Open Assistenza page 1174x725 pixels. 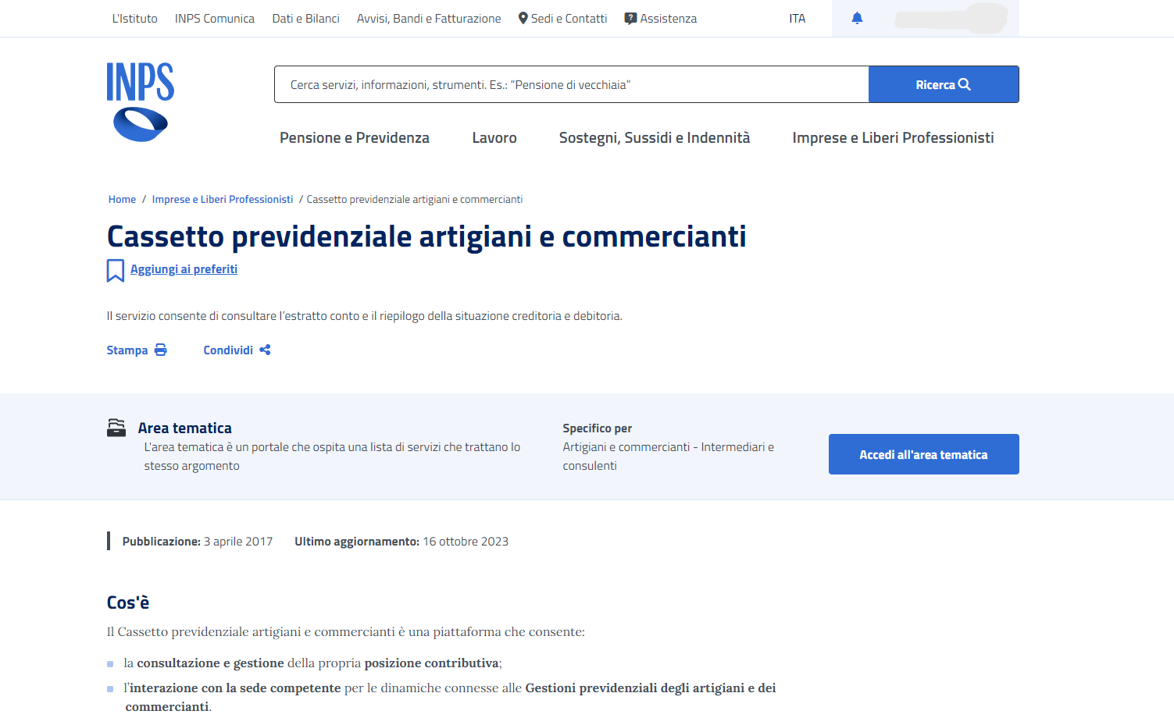(x=661, y=18)
